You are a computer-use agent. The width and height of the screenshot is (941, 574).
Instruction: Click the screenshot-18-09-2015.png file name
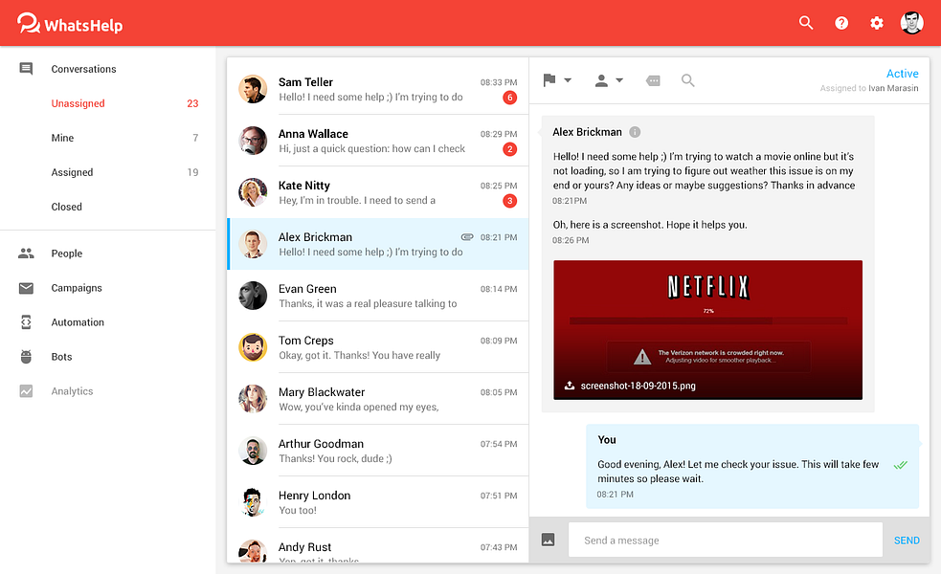click(x=638, y=386)
